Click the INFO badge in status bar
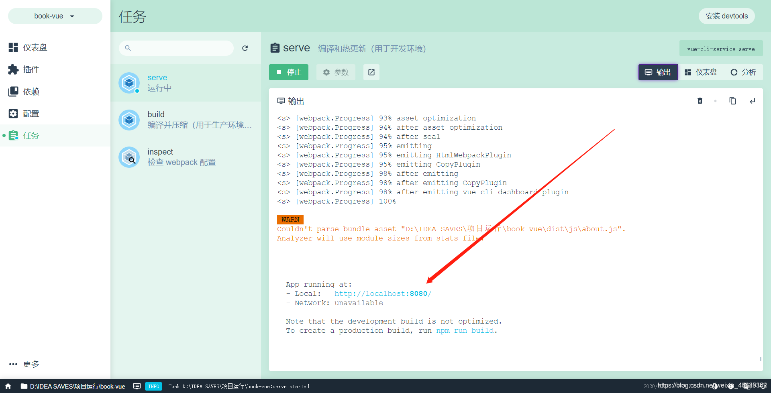771x393 pixels. coord(153,386)
